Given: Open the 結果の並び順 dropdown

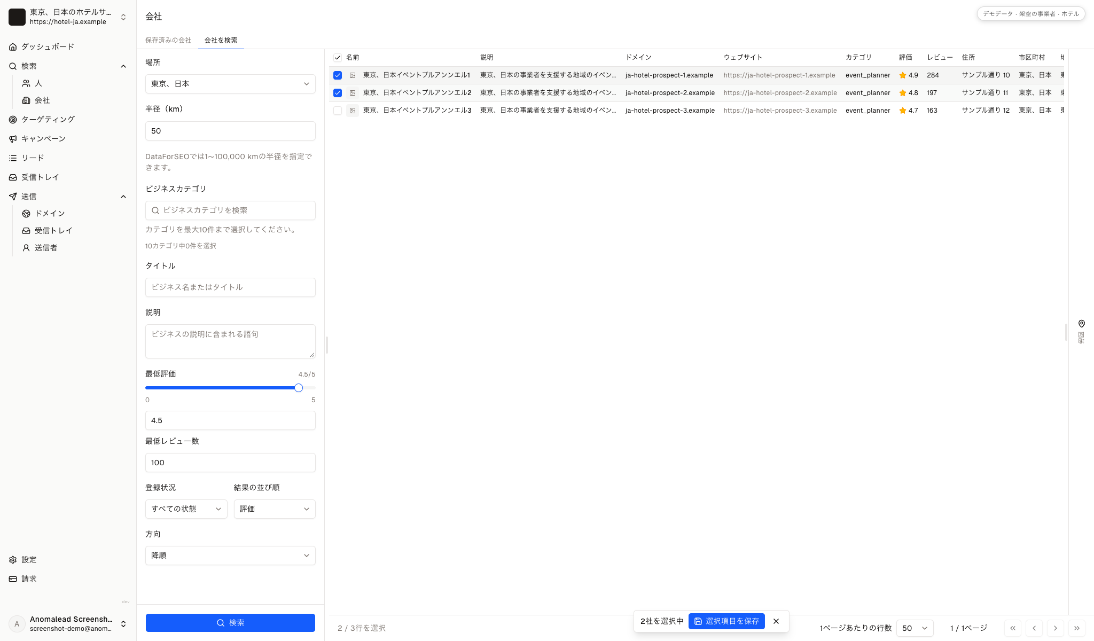Looking at the screenshot, I should pyautogui.click(x=275, y=509).
